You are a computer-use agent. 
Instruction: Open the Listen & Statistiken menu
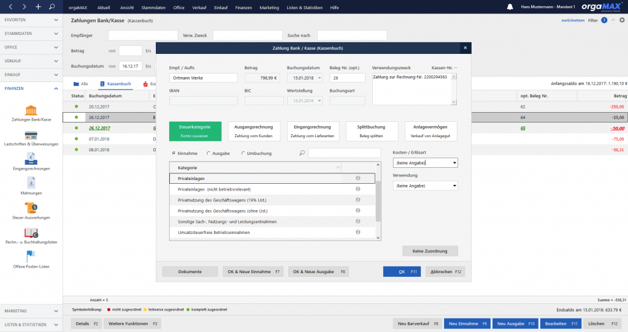pos(304,7)
